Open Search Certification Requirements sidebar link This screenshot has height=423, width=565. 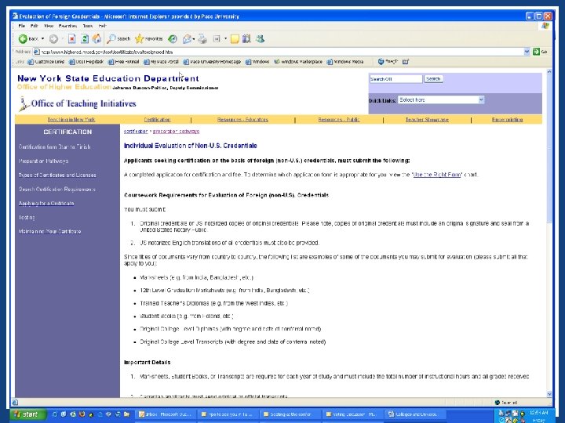(57, 189)
